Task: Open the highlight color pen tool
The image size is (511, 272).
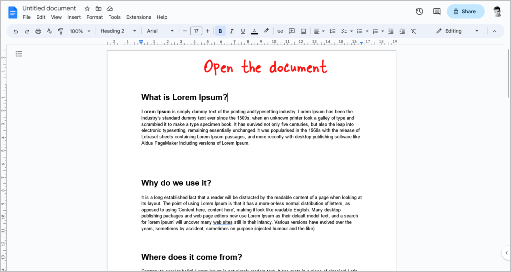Action: [x=266, y=31]
